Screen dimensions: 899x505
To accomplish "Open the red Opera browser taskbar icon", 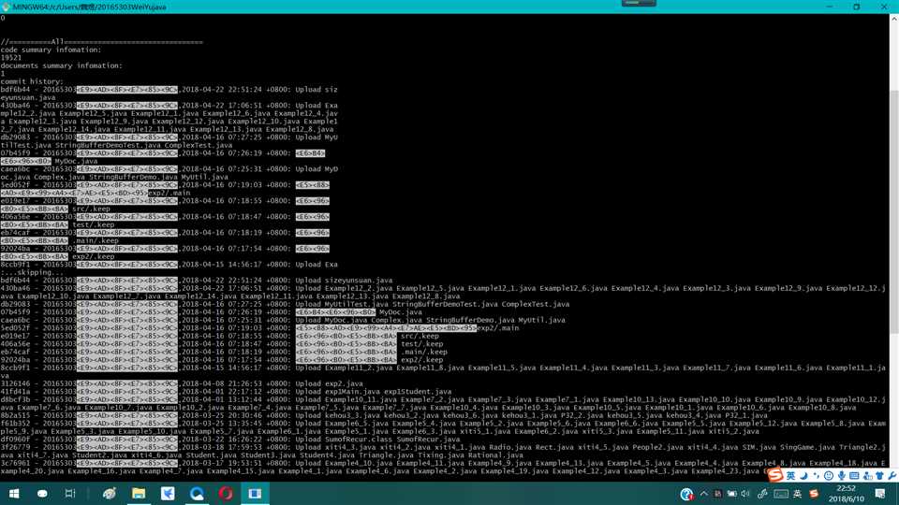I will click(x=226, y=493).
